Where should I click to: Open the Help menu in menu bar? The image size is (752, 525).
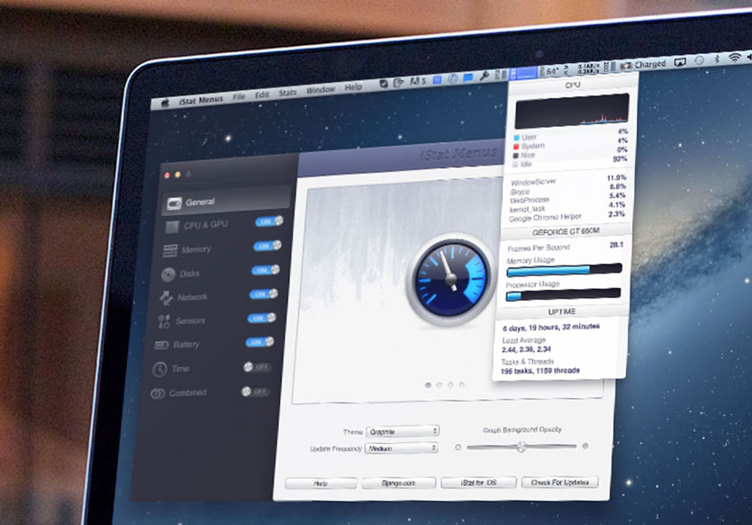click(x=353, y=87)
